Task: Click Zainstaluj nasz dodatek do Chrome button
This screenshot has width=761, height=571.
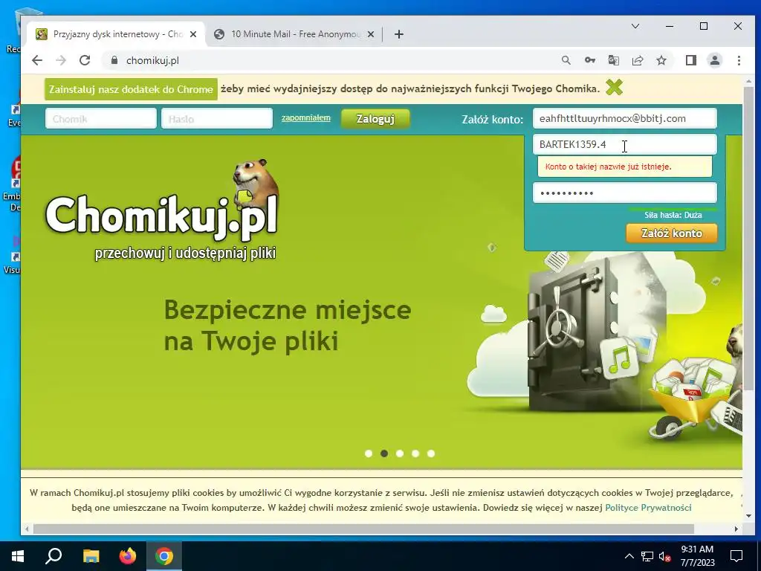Action: (x=131, y=89)
